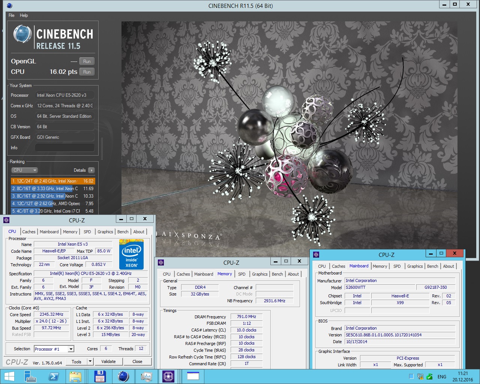
Task: Select the CPU-Z chip icon in taskbar
Action: coord(168,376)
